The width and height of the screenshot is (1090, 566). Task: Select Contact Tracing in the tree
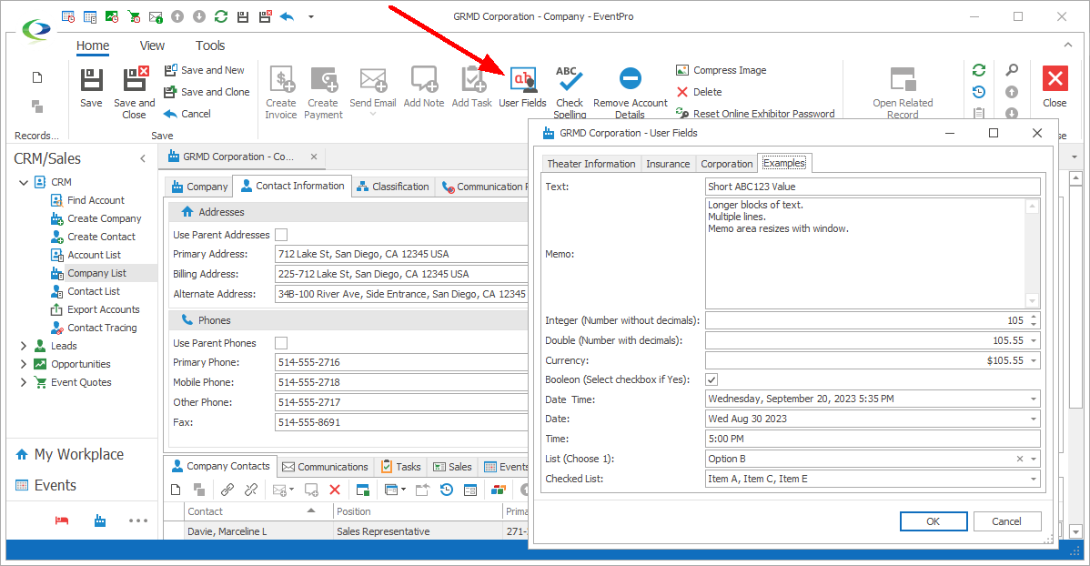click(94, 328)
